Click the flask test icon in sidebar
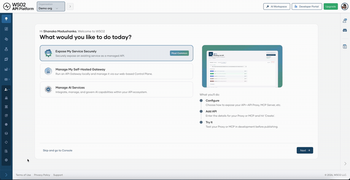 (x=6, y=49)
